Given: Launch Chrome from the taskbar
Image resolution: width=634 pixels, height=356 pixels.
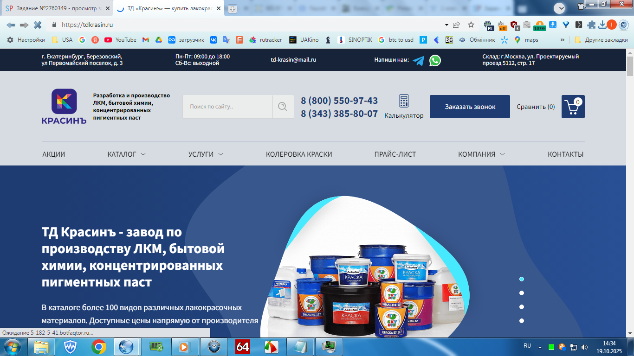Looking at the screenshot, I should coord(99,346).
